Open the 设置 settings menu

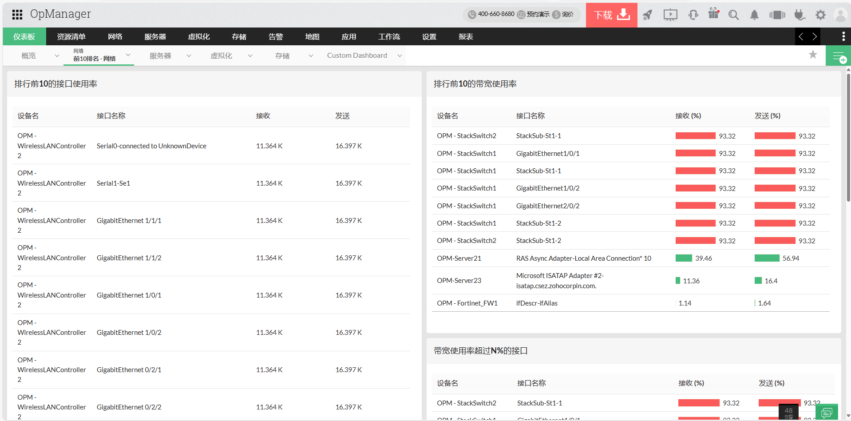(x=429, y=36)
